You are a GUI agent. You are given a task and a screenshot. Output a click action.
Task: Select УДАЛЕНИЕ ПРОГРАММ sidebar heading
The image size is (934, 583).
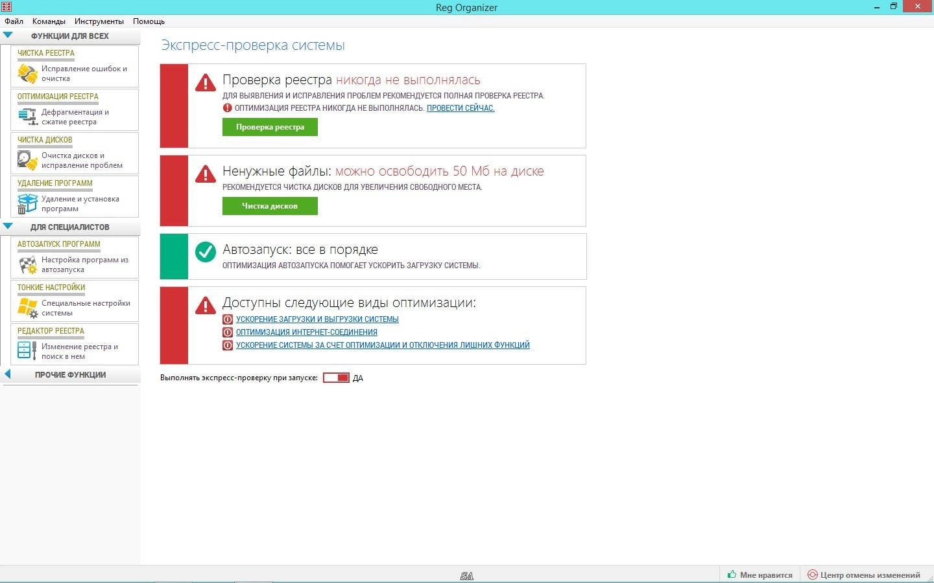coord(55,183)
